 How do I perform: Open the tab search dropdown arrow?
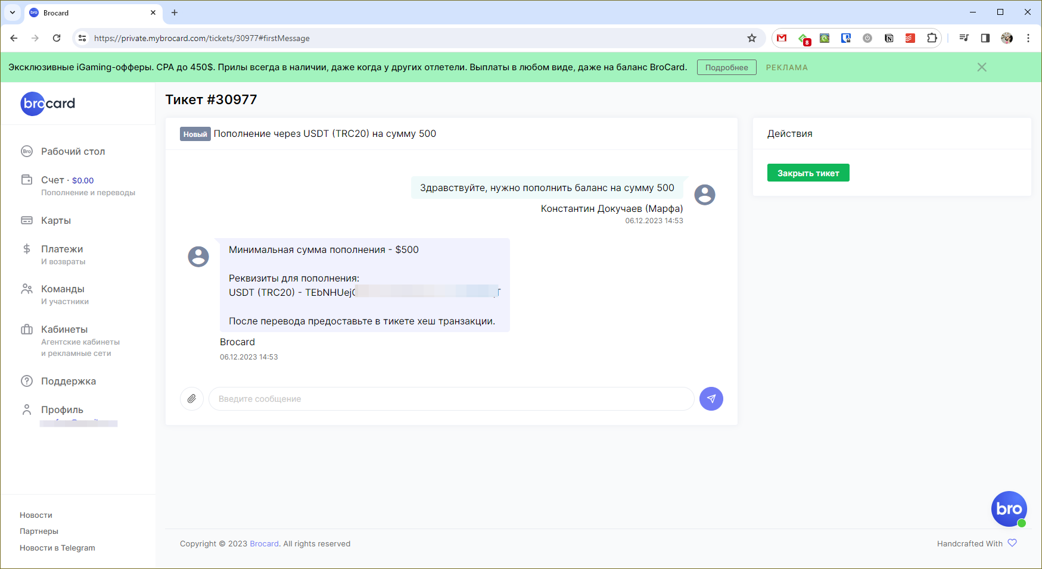[13, 12]
